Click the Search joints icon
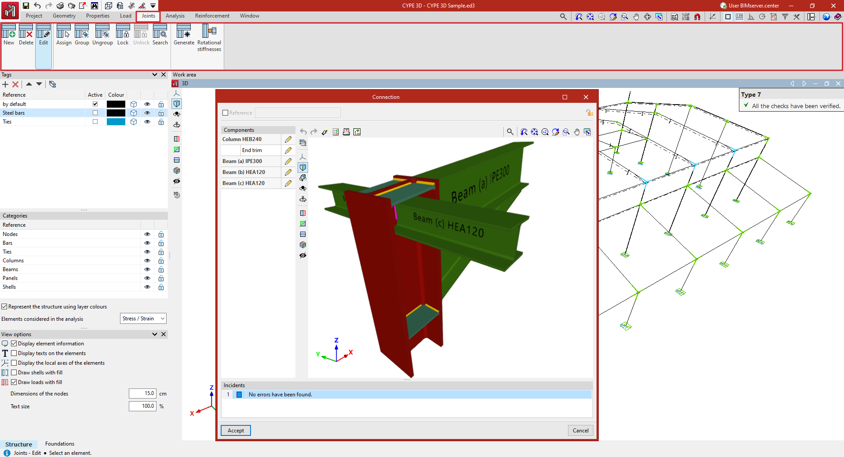Viewport: 844px width, 457px height. pyautogui.click(x=160, y=35)
